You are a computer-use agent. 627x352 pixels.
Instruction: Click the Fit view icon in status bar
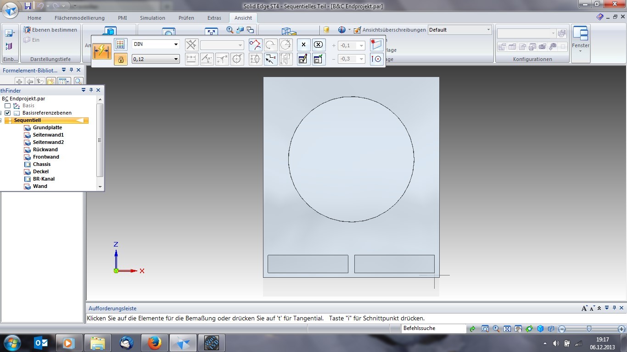[507, 329]
